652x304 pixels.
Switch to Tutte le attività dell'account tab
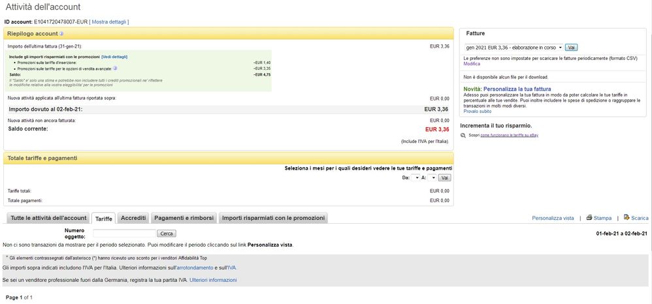pos(48,218)
